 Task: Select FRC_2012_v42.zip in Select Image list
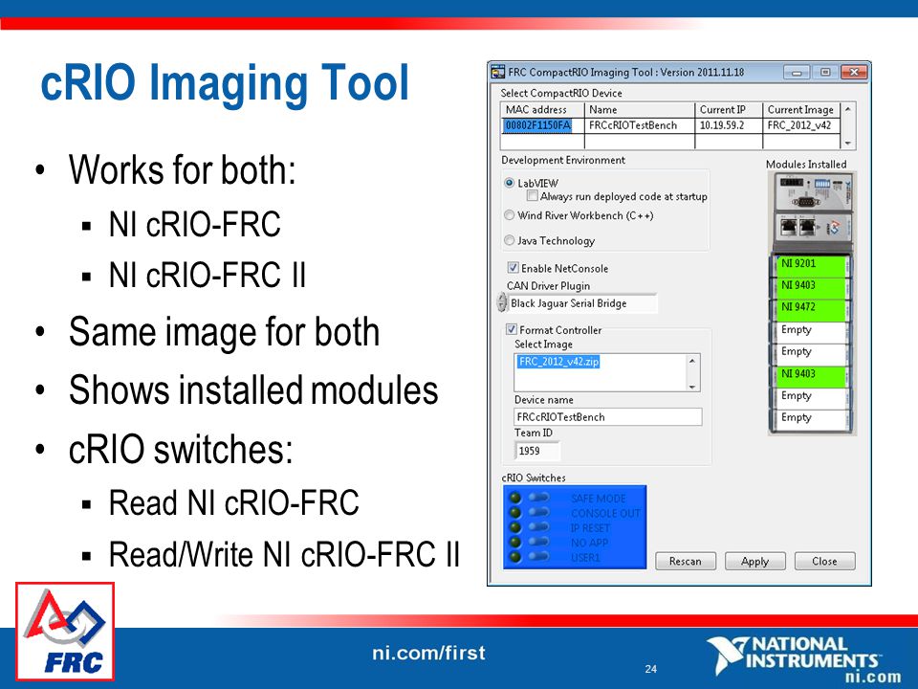pyautogui.click(x=558, y=362)
